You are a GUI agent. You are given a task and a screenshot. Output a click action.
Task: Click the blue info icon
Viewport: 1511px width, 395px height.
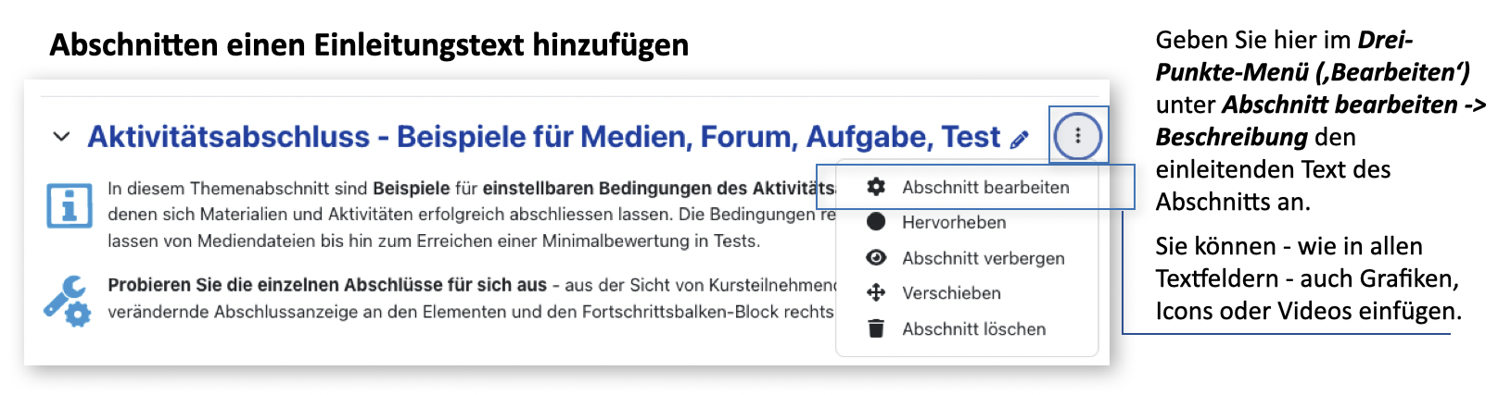tap(70, 205)
